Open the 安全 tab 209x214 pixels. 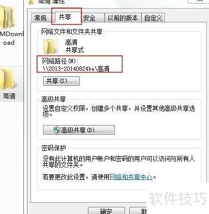pyautogui.click(x=89, y=18)
